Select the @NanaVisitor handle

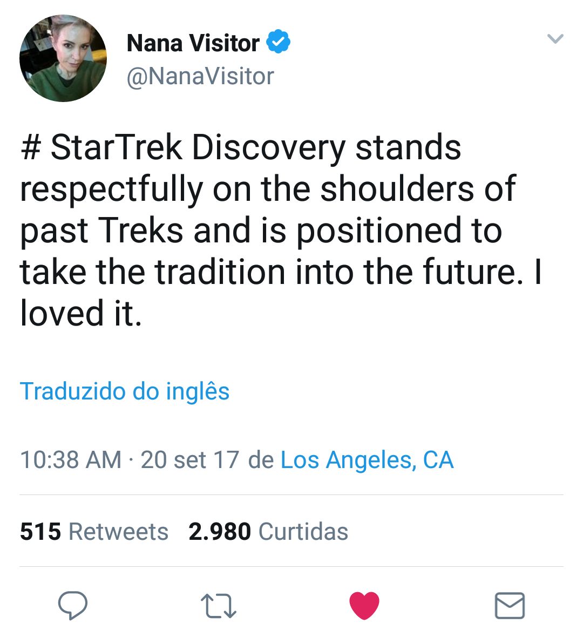[200, 77]
